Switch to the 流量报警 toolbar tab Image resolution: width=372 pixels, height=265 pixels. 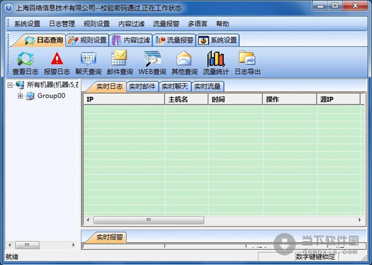[x=174, y=40]
